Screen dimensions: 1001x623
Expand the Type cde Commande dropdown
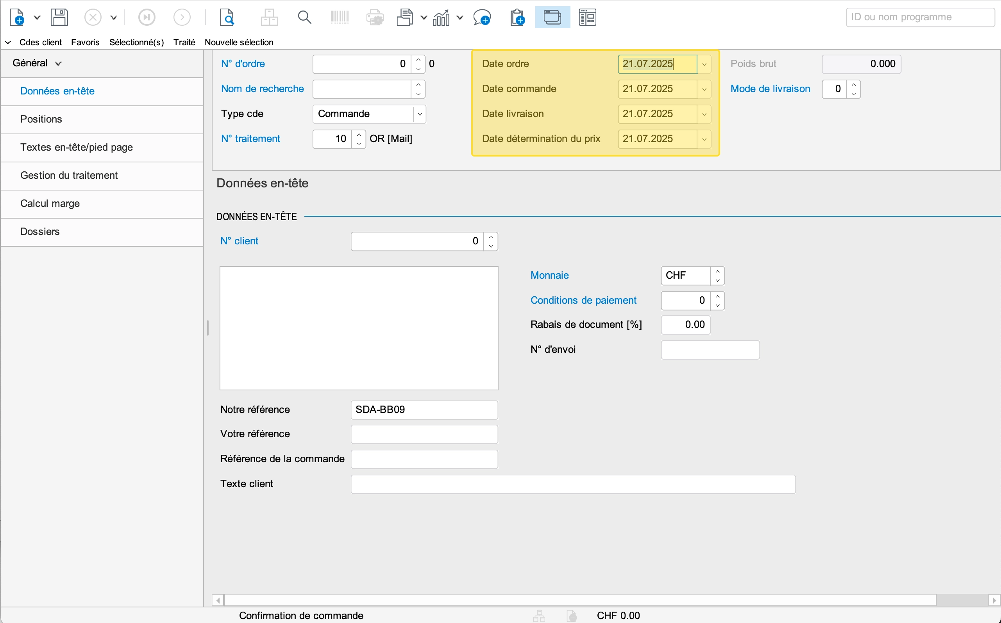420,114
